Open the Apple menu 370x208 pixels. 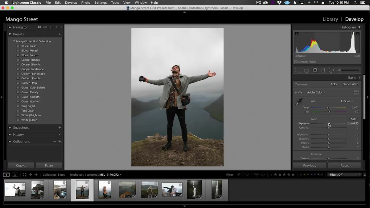point(6,2)
